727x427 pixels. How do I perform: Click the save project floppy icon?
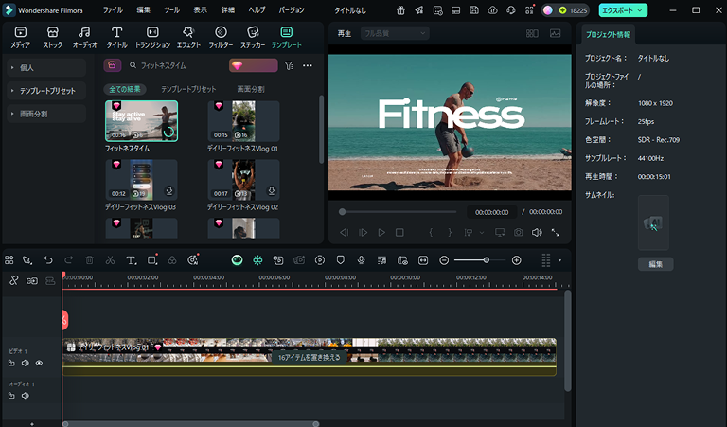click(x=474, y=10)
